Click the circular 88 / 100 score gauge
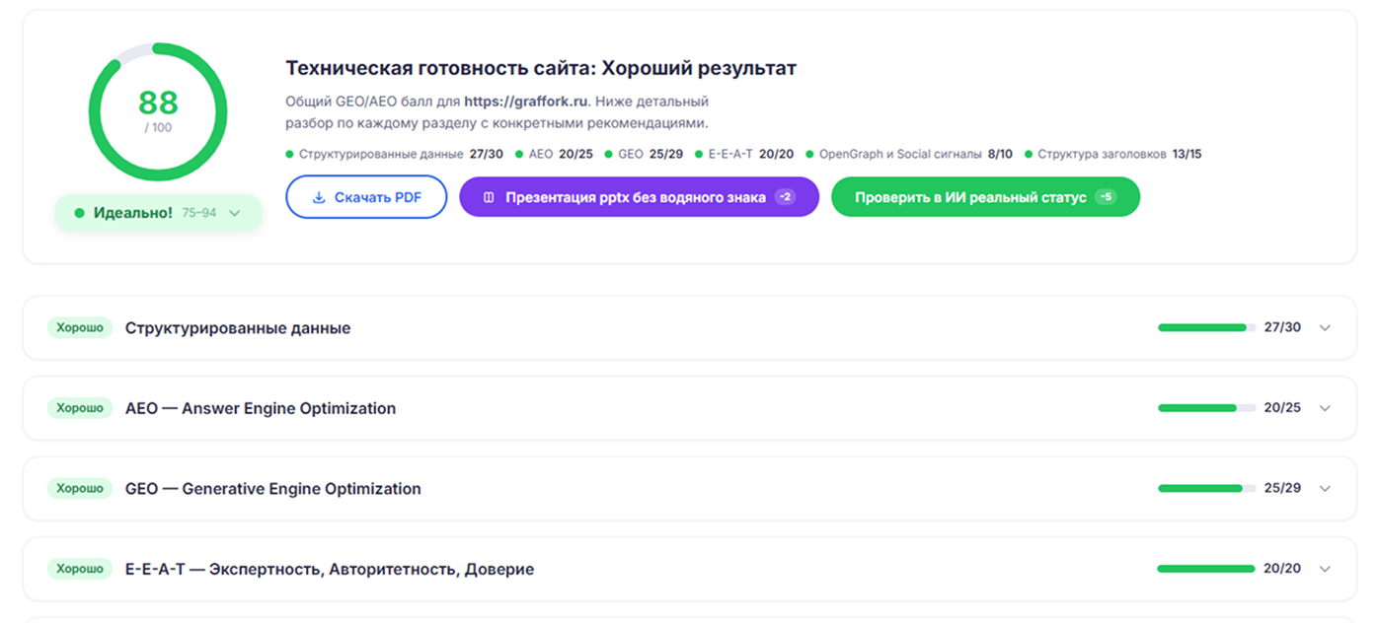Screen dimensions: 1379x623 coord(158,111)
